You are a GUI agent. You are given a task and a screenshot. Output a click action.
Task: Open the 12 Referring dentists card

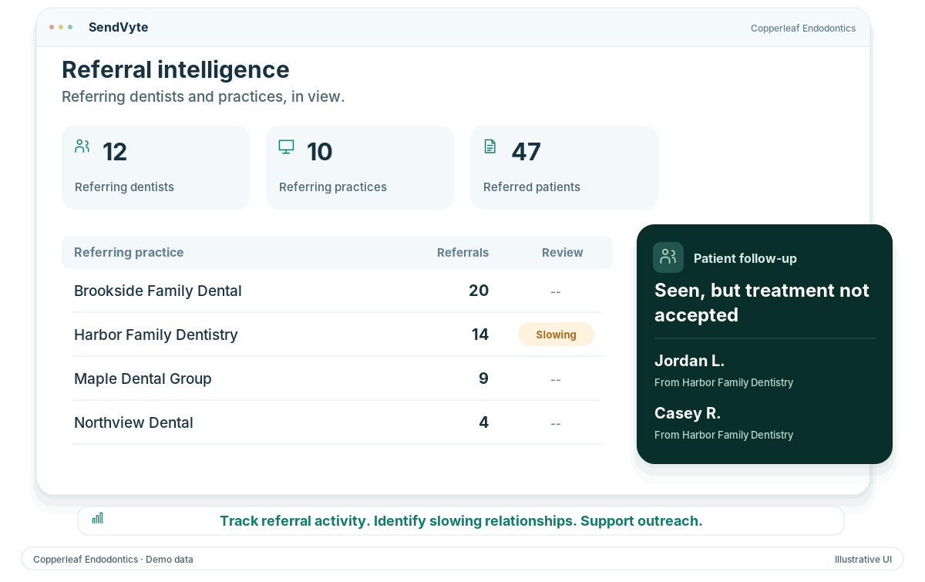coord(156,167)
